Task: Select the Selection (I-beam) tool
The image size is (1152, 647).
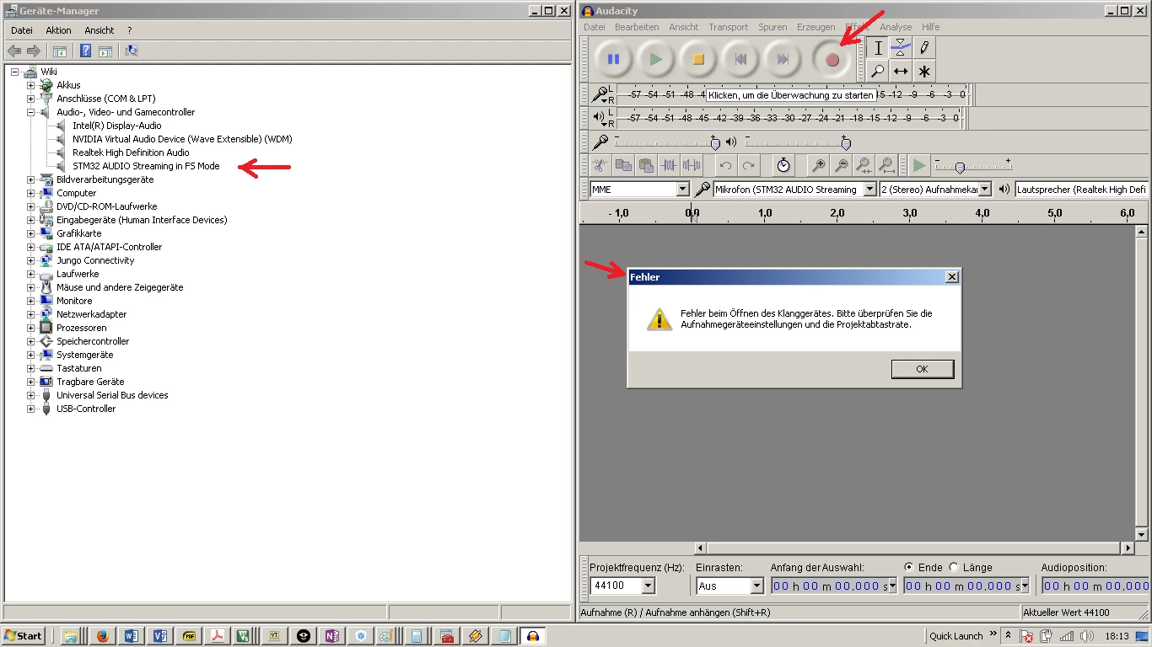Action: point(878,48)
